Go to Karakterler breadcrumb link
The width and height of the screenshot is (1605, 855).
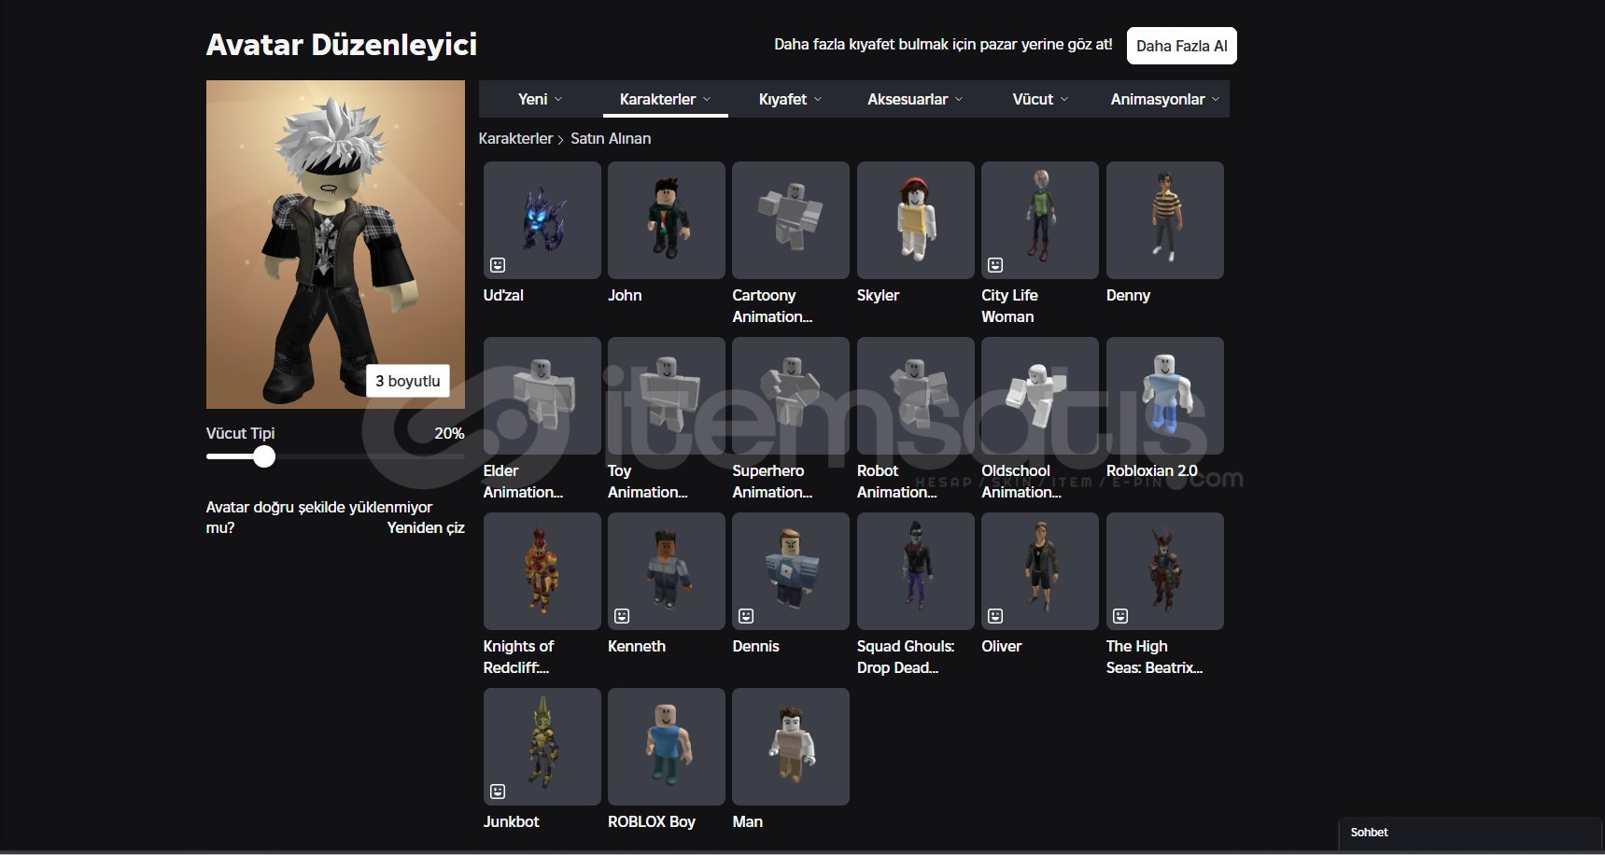point(515,138)
